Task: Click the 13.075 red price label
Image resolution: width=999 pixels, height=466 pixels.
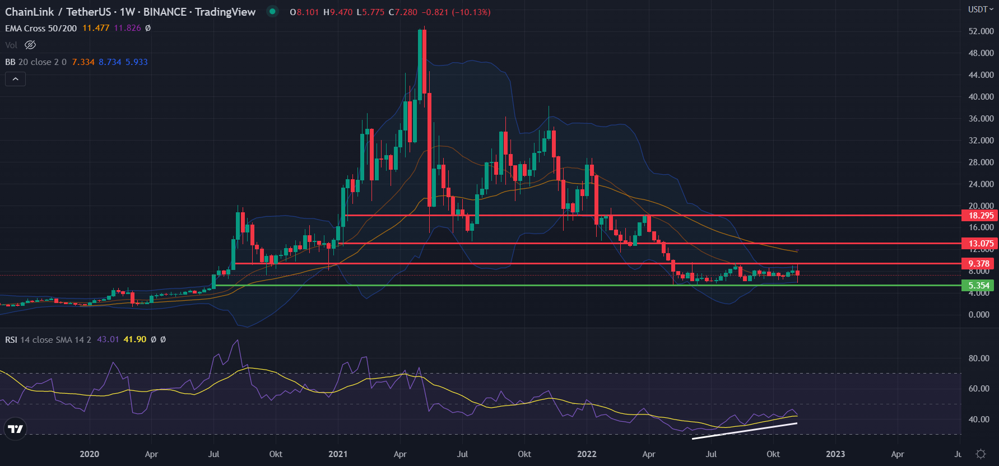Action: point(979,243)
